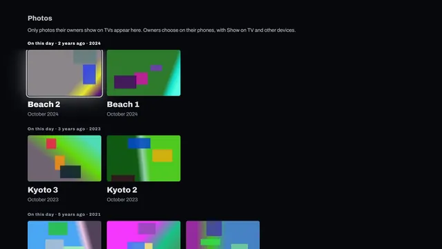Click the Photos section heading
Viewport: 442px width, 249px height.
coord(40,19)
